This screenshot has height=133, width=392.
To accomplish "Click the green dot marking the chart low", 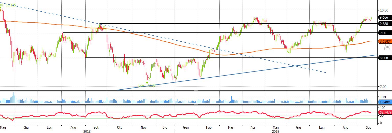I will (147, 82).
